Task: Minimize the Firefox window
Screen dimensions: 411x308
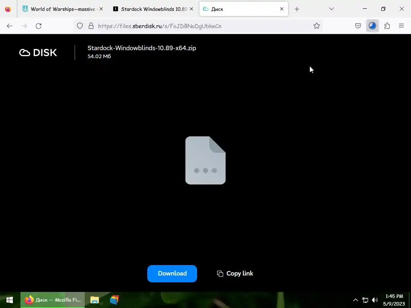Action: tap(365, 9)
